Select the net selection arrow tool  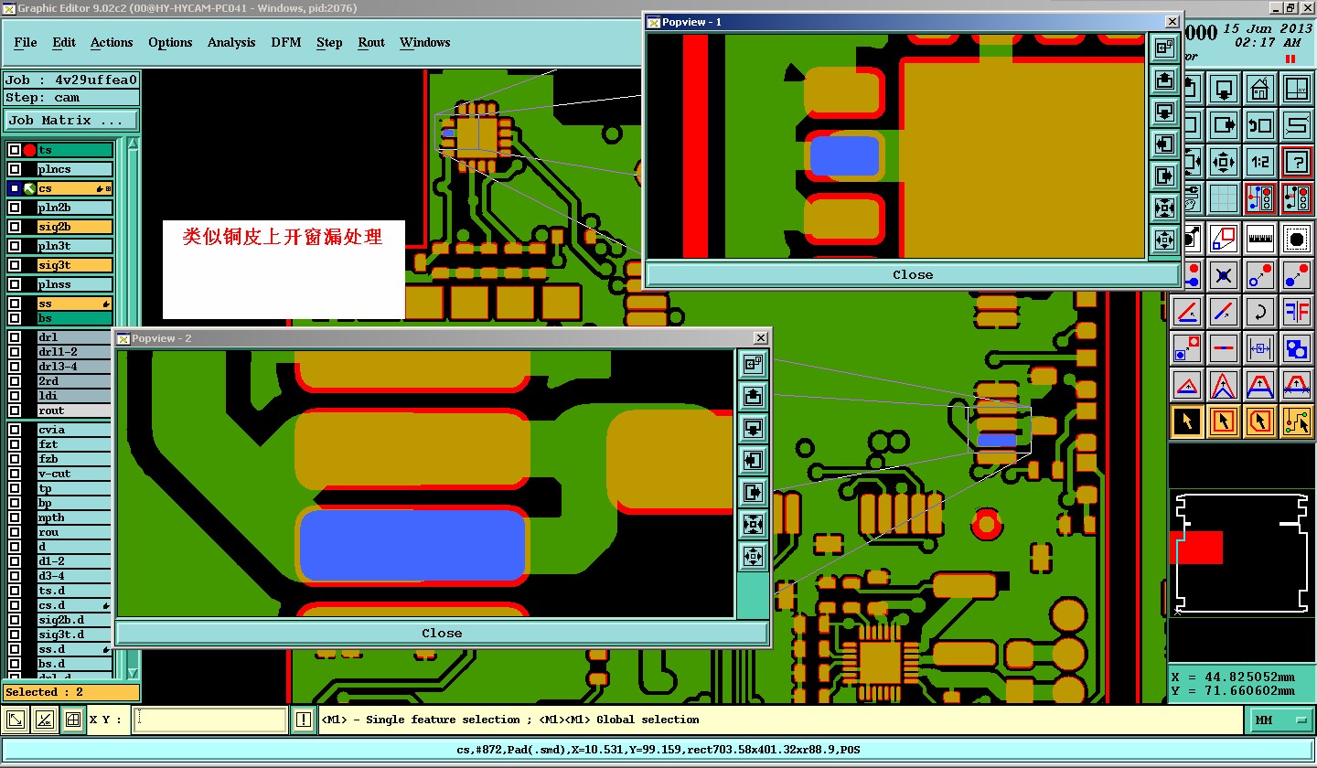tap(1296, 421)
